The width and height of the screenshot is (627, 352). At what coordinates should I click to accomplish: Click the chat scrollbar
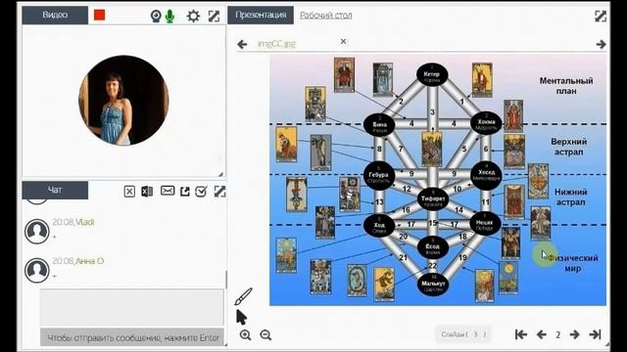(x=226, y=280)
